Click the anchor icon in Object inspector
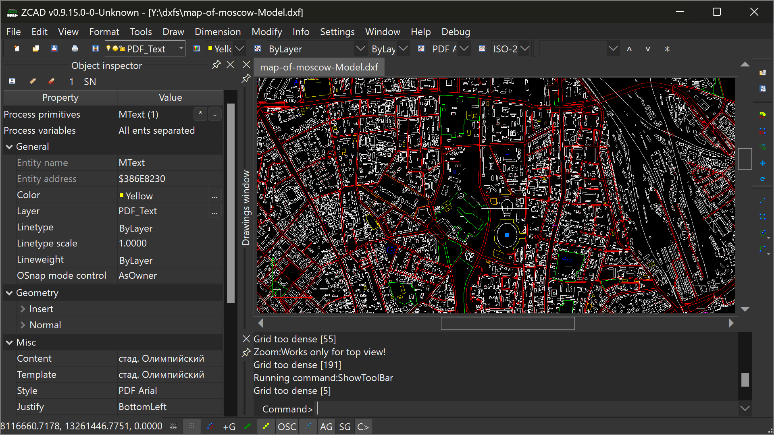774x435 pixels. point(12,81)
